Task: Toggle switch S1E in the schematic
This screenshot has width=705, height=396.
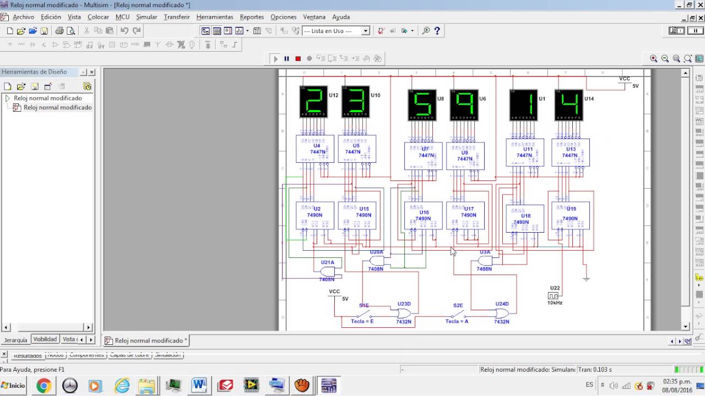Action: [363, 315]
